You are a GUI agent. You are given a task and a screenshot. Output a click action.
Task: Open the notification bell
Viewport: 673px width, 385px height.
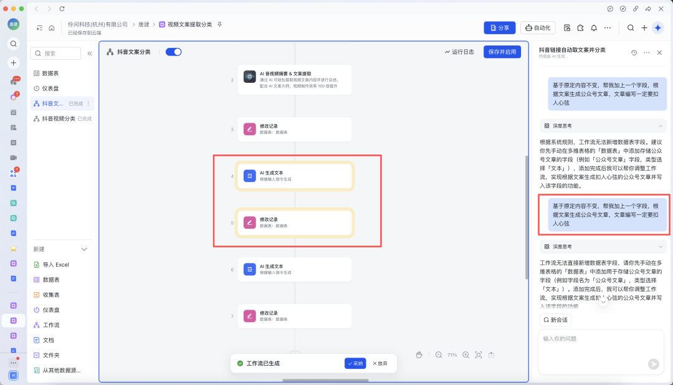594,27
